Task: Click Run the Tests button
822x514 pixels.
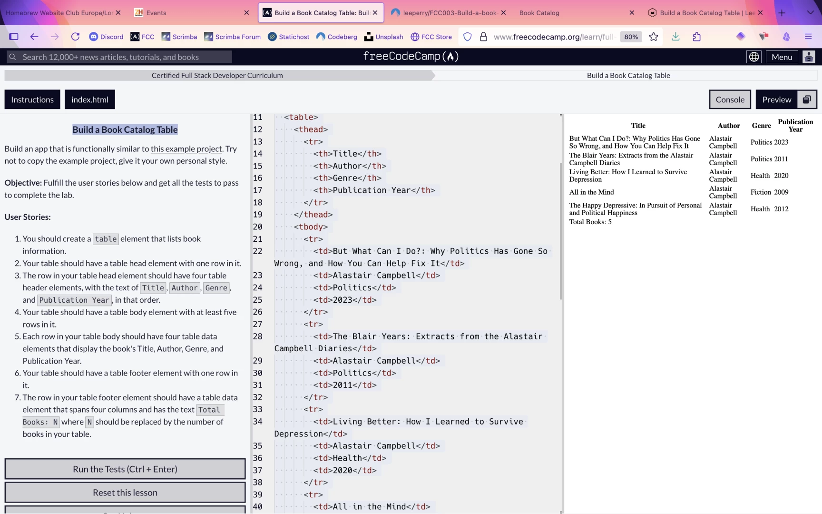Action: click(125, 469)
